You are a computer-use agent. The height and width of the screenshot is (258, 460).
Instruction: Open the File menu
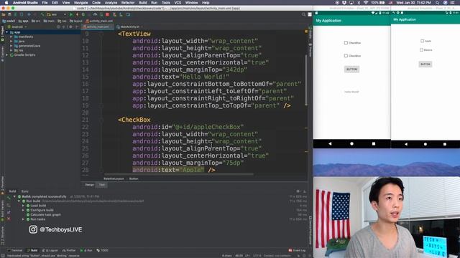coord(45,3)
